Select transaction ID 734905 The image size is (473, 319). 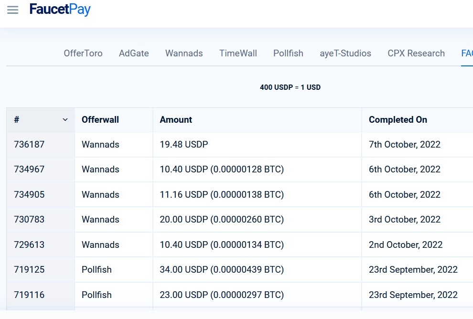29,194
